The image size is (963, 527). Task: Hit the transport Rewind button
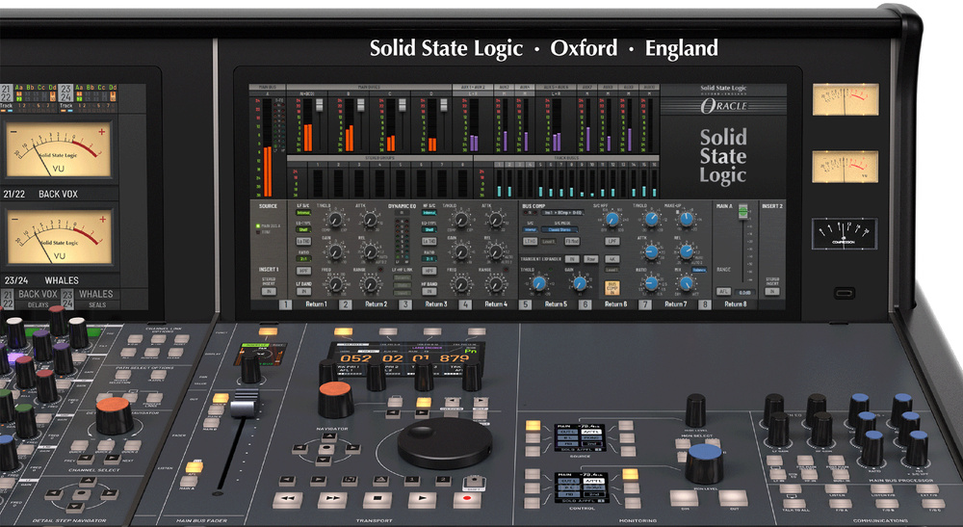tap(287, 499)
